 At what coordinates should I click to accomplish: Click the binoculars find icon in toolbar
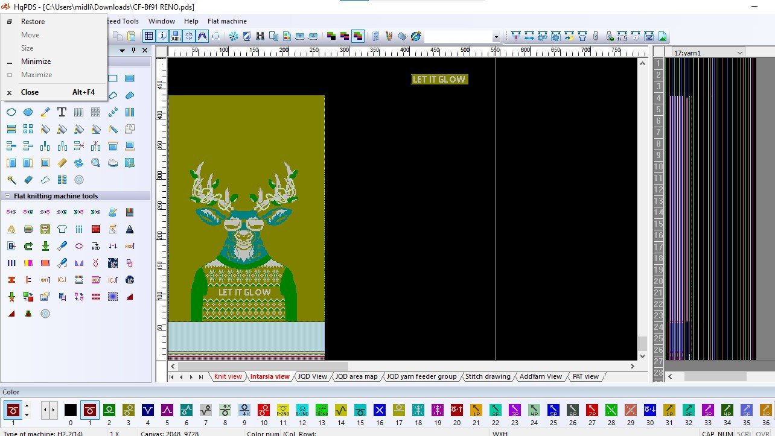click(x=260, y=36)
